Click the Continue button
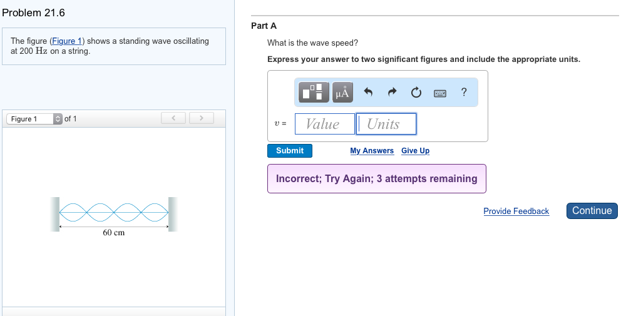 click(592, 211)
